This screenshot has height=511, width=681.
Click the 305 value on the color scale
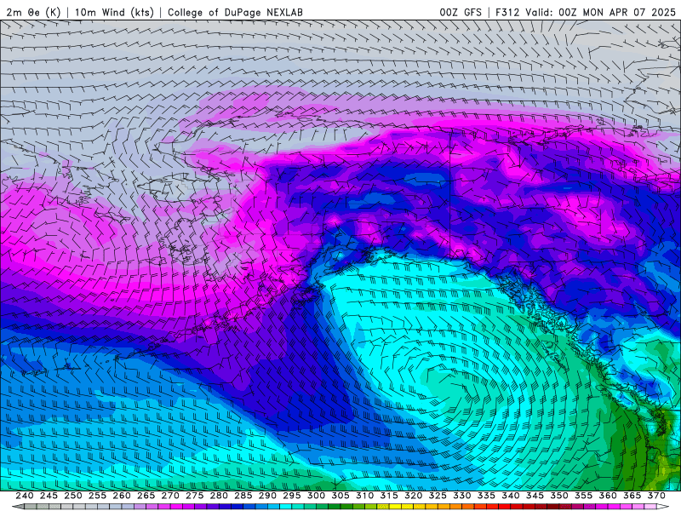click(x=340, y=496)
